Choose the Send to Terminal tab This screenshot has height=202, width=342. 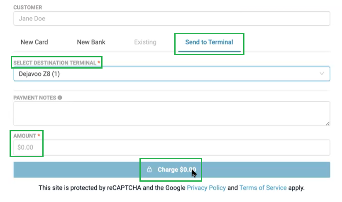coord(209,42)
